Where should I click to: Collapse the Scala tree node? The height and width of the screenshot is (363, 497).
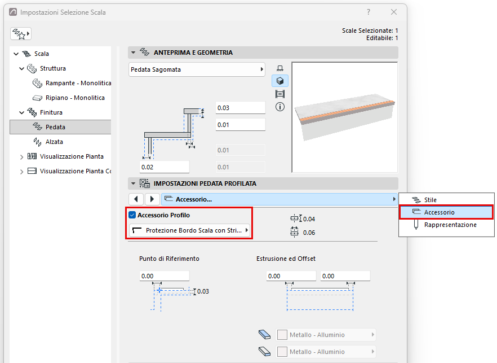[16, 54]
